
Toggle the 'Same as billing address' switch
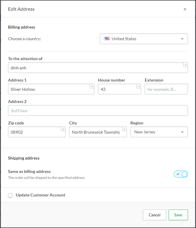pos(181,174)
